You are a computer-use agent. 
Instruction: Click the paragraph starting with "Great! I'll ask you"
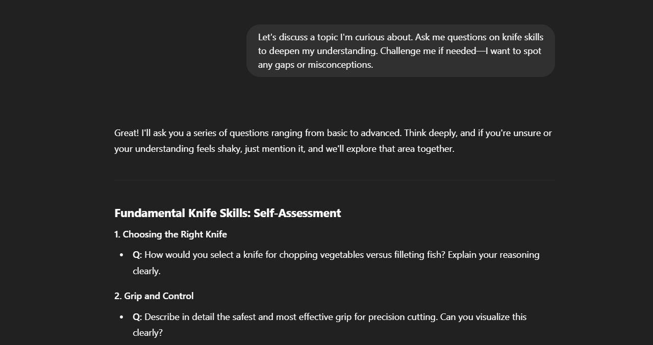333,141
